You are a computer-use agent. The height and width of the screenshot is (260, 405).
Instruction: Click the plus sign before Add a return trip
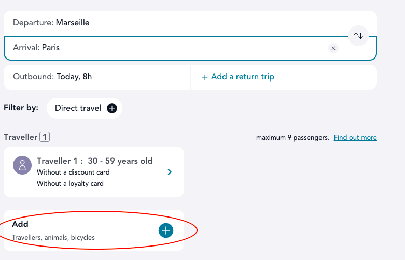[205, 77]
